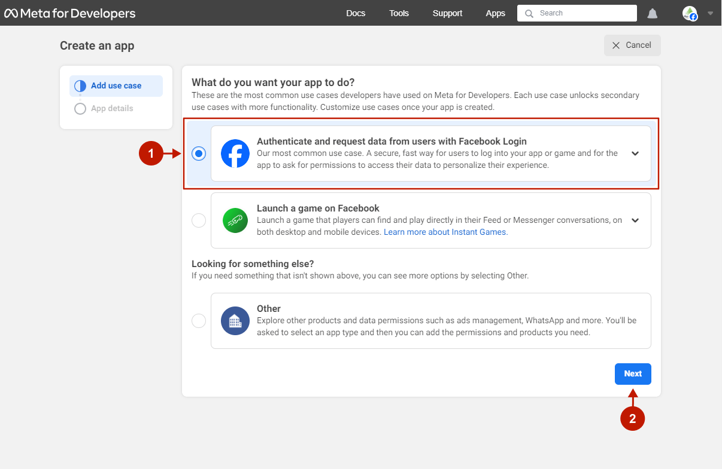Click the building icon on Other card

(x=235, y=321)
